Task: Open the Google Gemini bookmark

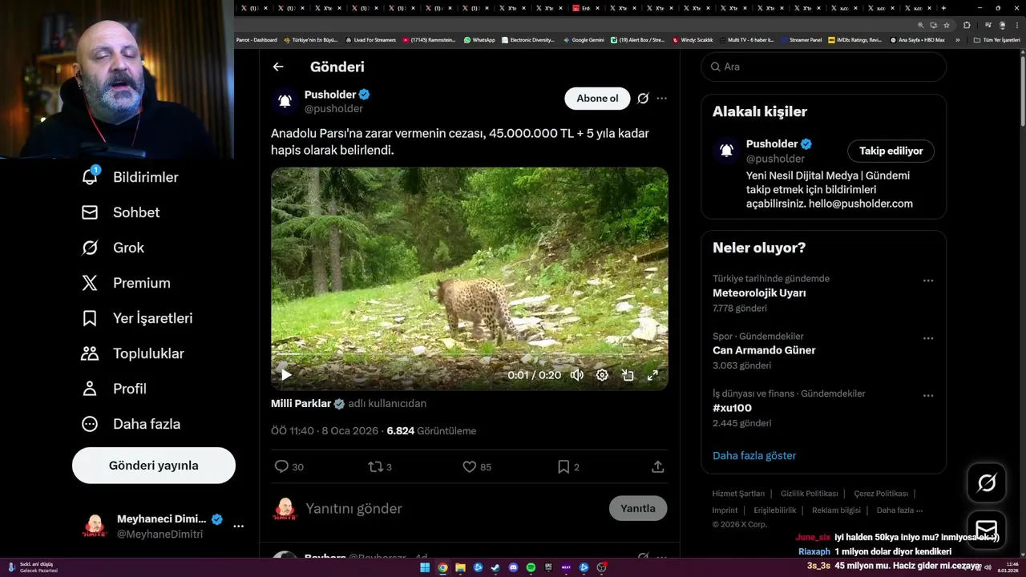Action: pos(584,39)
